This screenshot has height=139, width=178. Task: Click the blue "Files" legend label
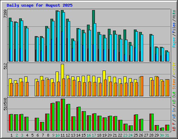point(174,28)
